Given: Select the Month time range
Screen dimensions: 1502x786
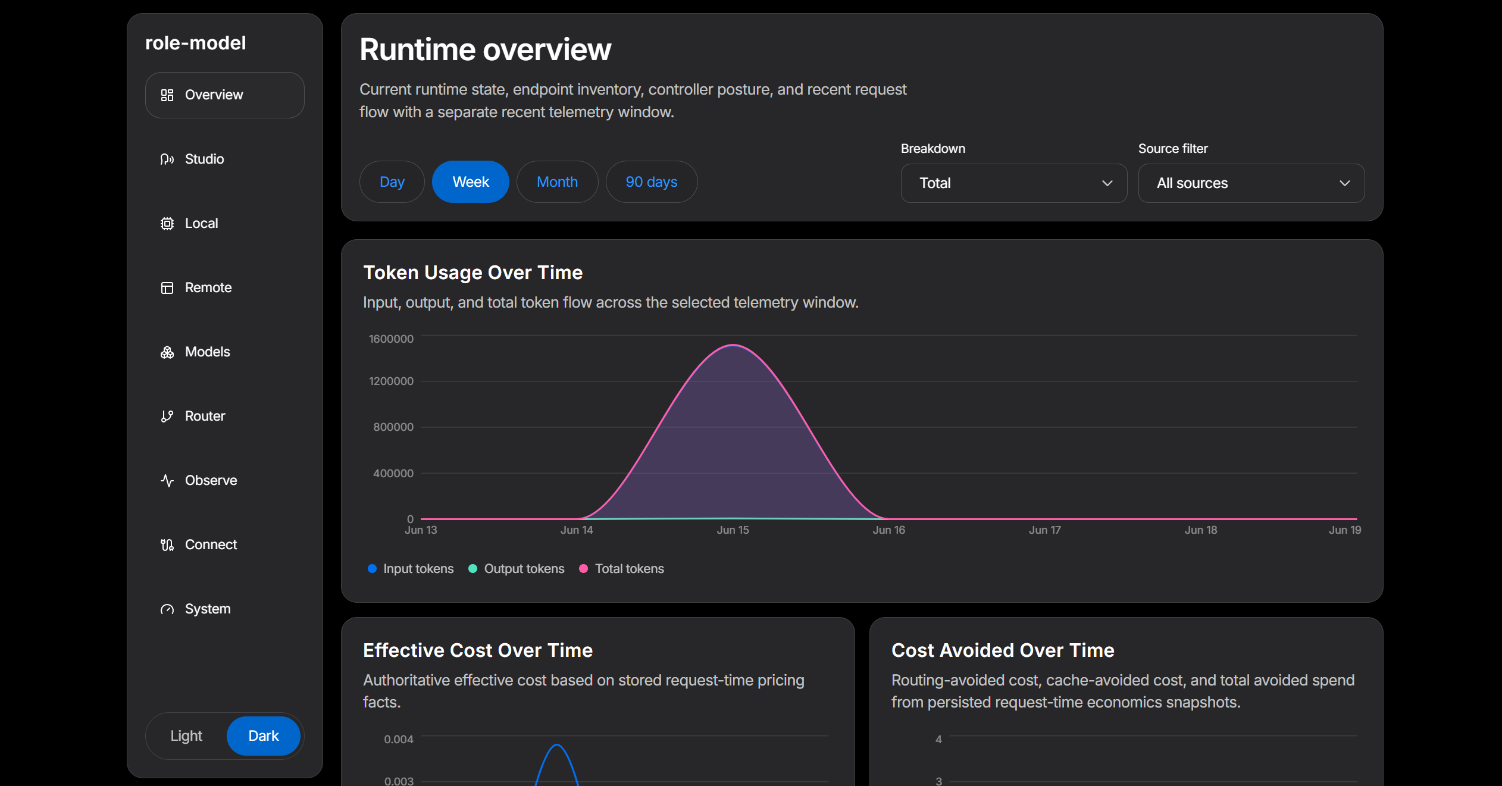Looking at the screenshot, I should tap(558, 182).
